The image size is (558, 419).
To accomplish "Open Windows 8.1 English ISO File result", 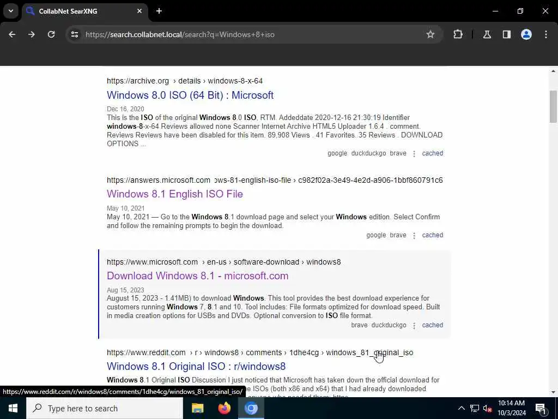I will 175,194.
